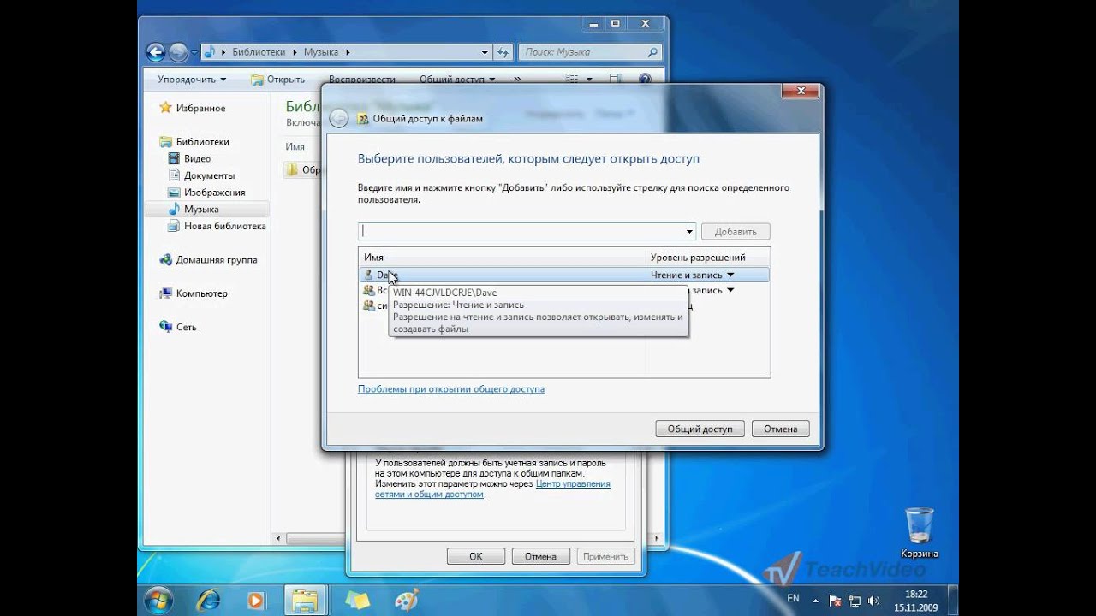Click the volume icon in system tray
Screen dimensions: 1096x616
click(873, 600)
